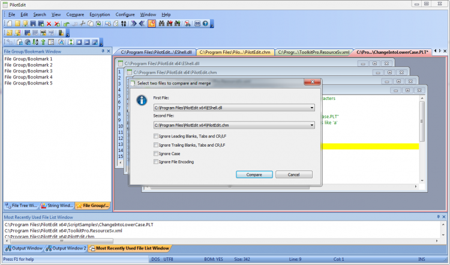Open the First File dropdown
The width and height of the screenshot is (450, 265).
tap(311, 108)
